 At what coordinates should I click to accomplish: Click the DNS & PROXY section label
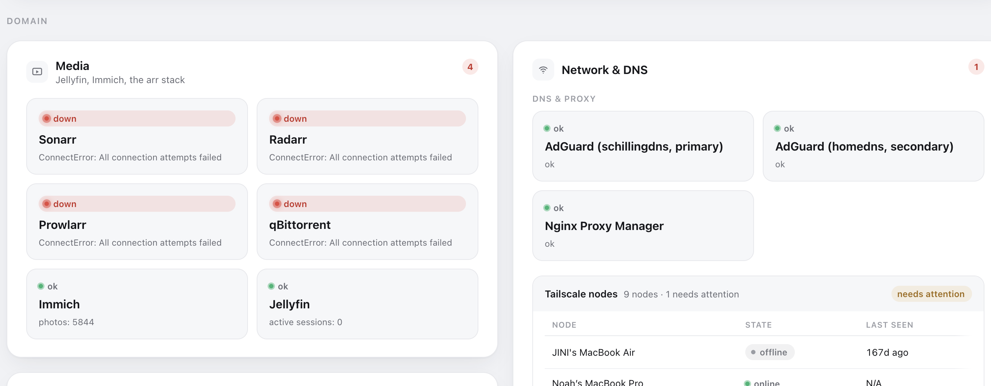point(564,99)
